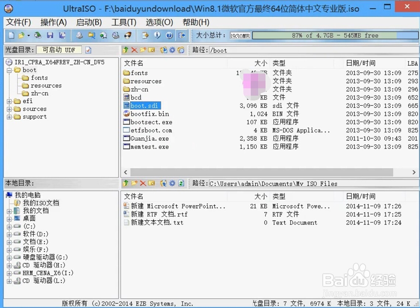
Task: Click the Extract icon in ISO pane toolbar
Action: 164,50
